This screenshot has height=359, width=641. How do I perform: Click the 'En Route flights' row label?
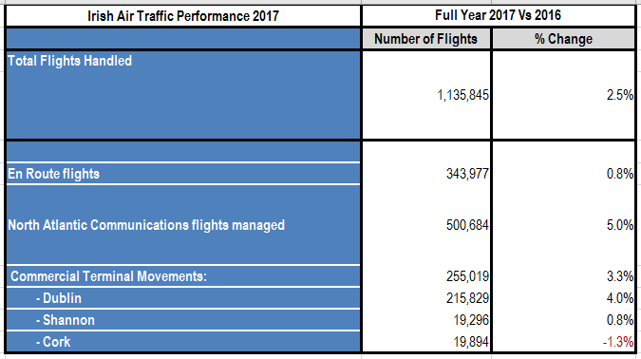click(53, 174)
